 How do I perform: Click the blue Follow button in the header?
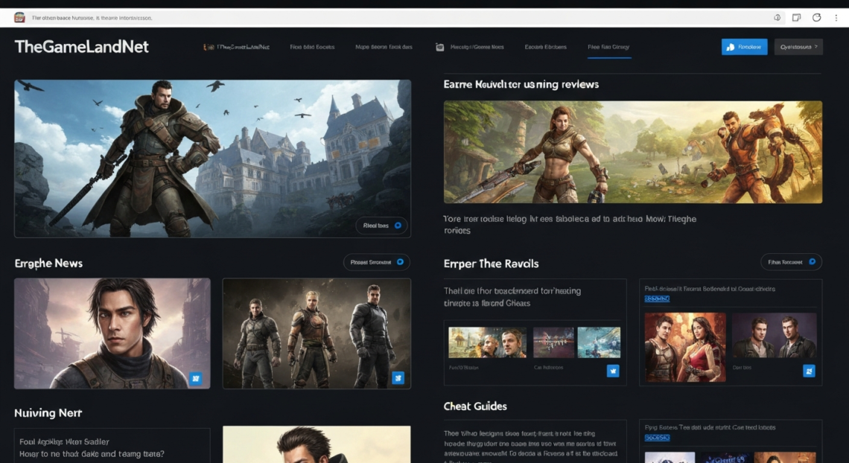(744, 46)
